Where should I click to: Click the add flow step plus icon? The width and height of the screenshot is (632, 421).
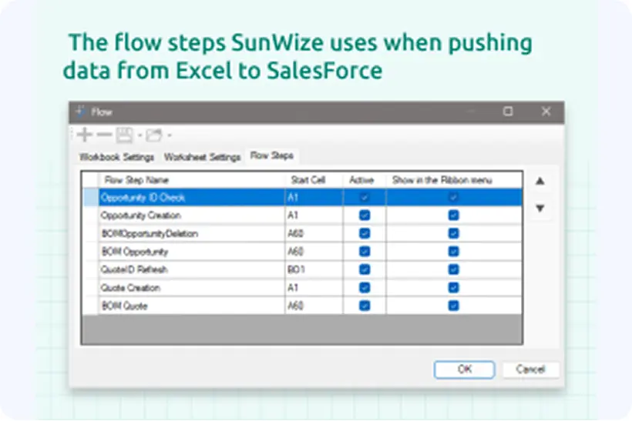[85, 135]
